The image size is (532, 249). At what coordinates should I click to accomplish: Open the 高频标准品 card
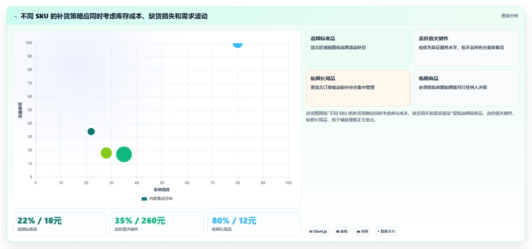coord(358,48)
